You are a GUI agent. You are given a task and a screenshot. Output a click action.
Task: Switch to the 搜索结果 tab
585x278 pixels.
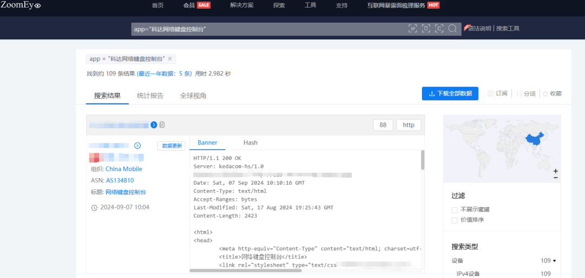[107, 96]
